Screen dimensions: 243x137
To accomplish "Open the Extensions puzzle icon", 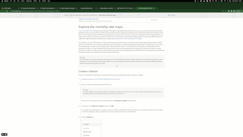I will [x=229, y=11].
